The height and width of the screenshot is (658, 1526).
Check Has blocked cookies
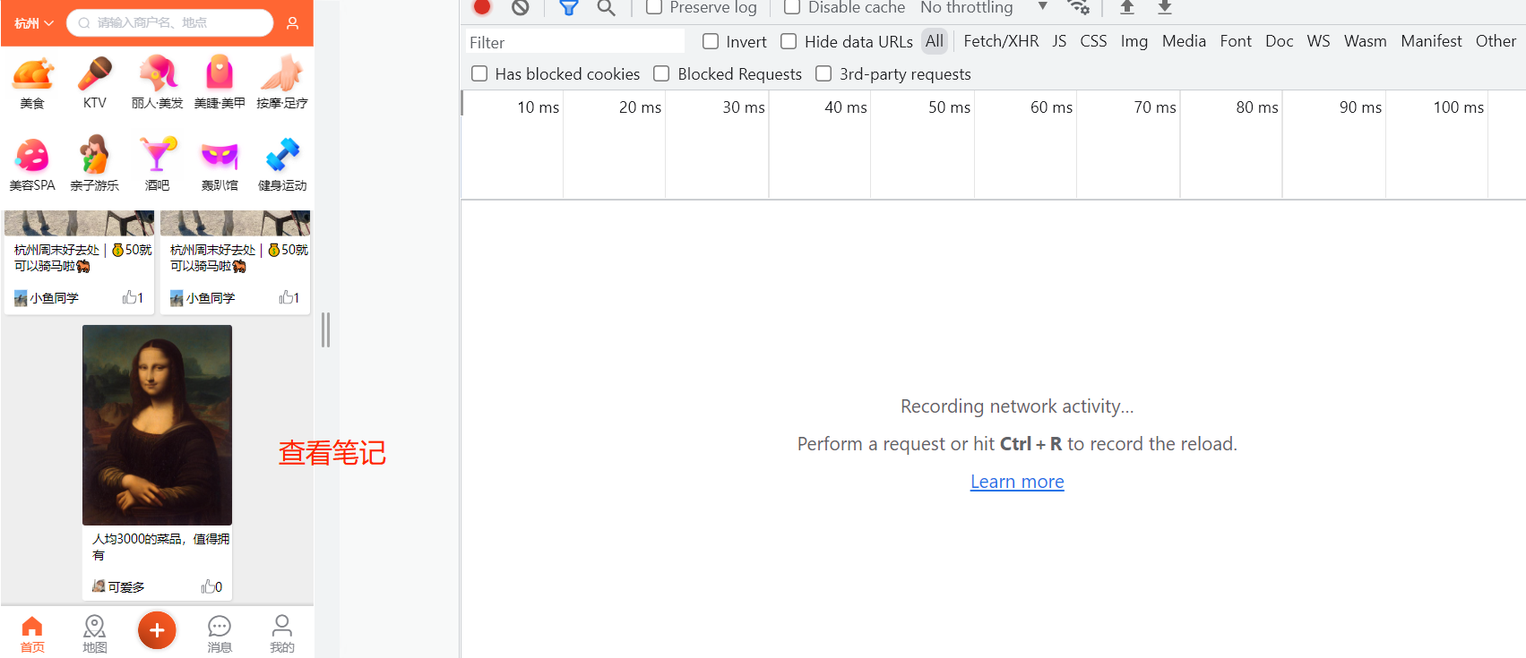tap(479, 73)
